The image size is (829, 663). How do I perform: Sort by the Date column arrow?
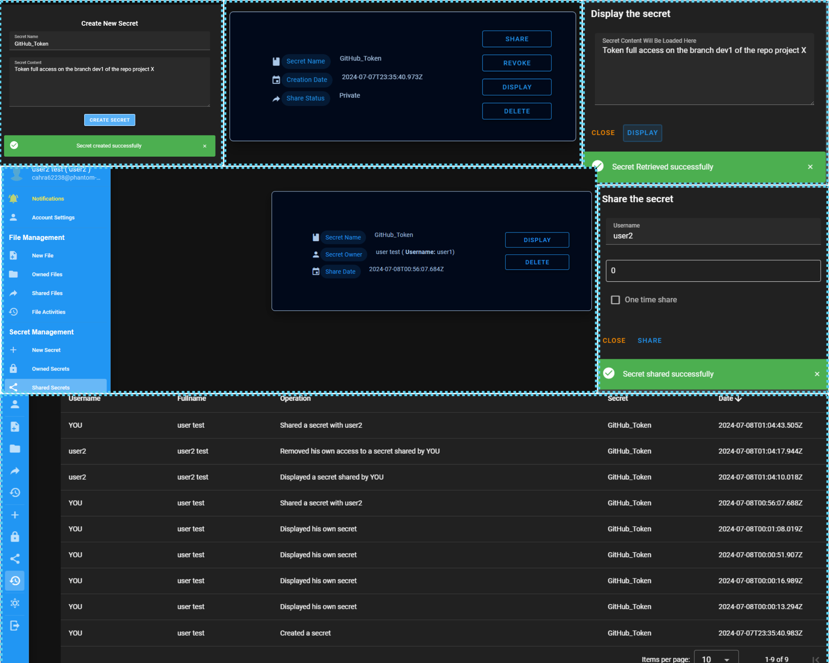point(738,398)
